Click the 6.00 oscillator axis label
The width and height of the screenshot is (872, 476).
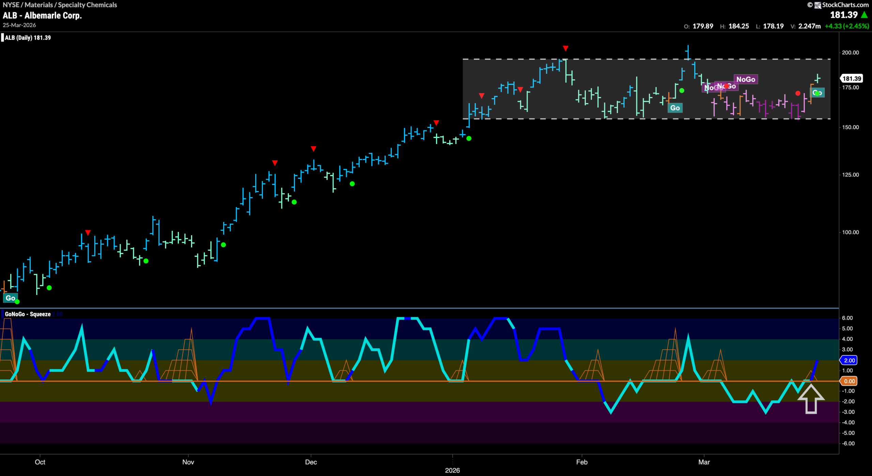coord(847,318)
